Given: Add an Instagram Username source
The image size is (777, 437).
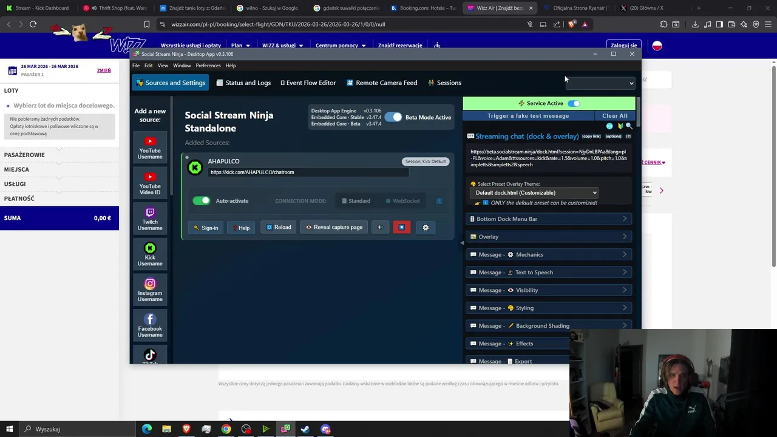Looking at the screenshot, I should (x=150, y=290).
